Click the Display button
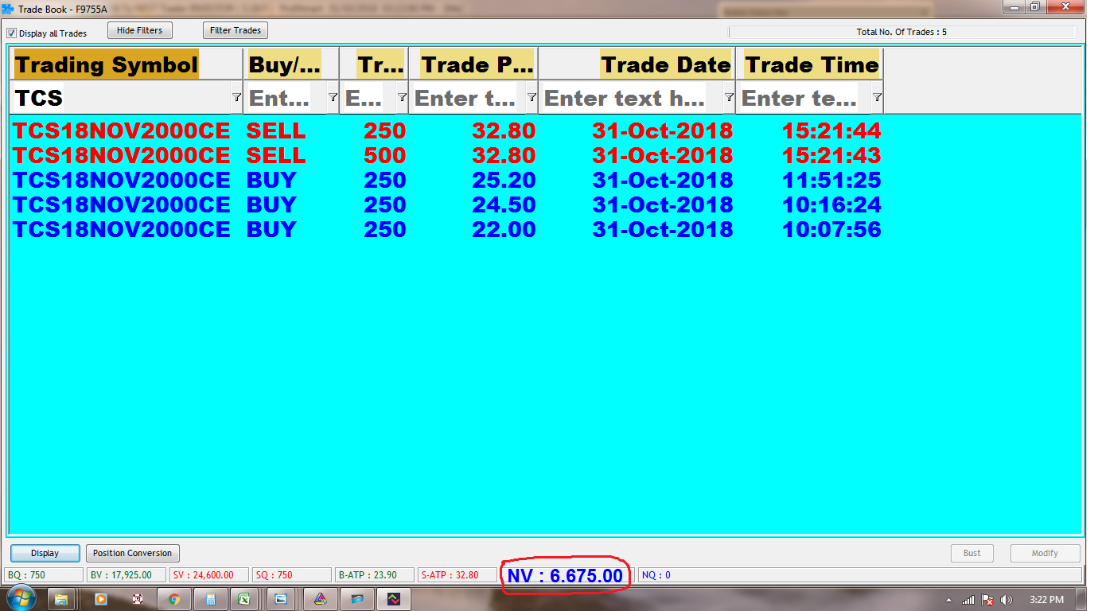1098x611 pixels. tap(45, 553)
